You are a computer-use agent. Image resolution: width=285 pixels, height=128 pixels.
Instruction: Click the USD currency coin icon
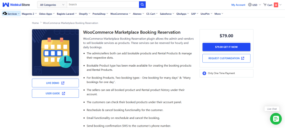pos(250,5)
